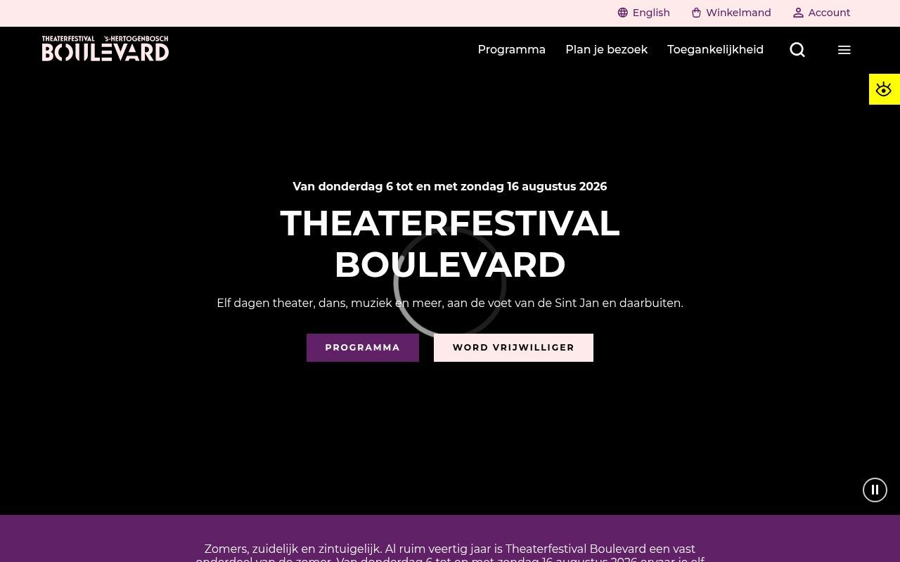Pause the background video
Screen dimensions: 900x562
click(875, 490)
